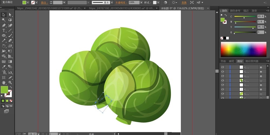Select the Eyedropper tool
The image size is (270, 135).
tap(4, 67)
